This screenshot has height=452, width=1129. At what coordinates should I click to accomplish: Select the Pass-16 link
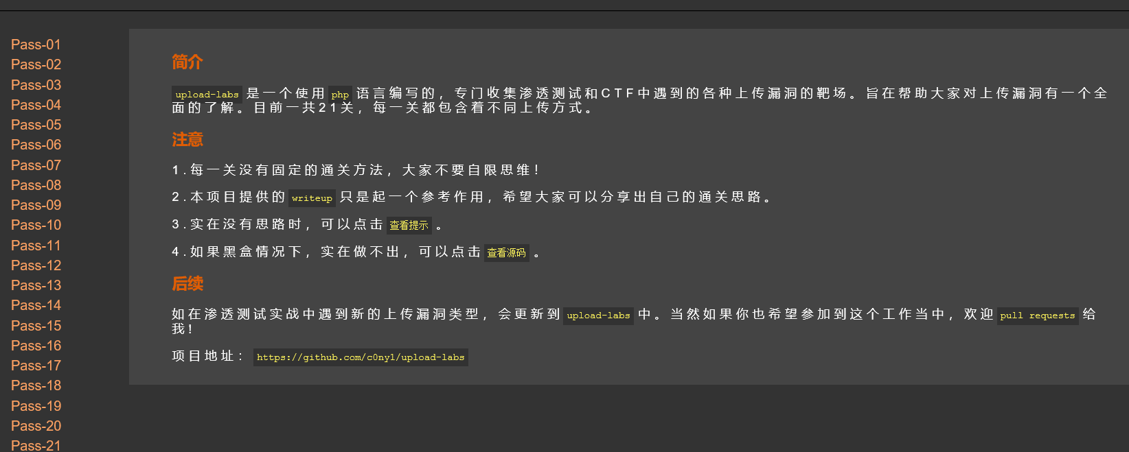(36, 346)
